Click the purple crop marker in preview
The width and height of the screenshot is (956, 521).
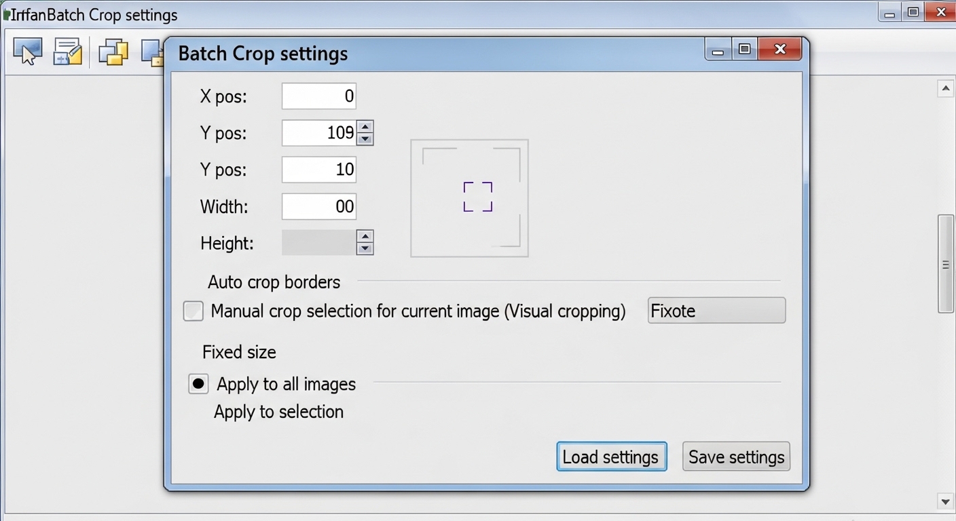point(478,197)
